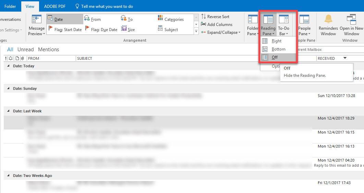The image size is (364, 193).
Task: Click the Folder Pane button
Action: coord(253,26)
